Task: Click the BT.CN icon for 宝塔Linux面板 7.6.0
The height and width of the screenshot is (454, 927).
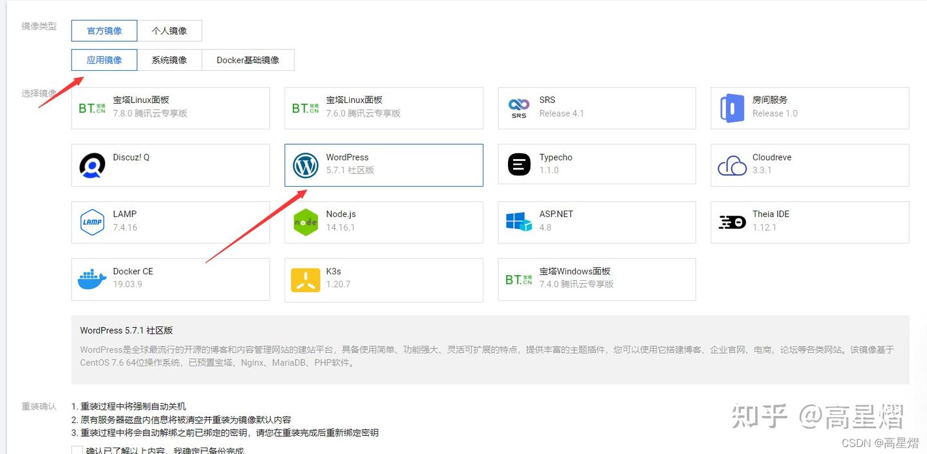Action: click(x=305, y=108)
